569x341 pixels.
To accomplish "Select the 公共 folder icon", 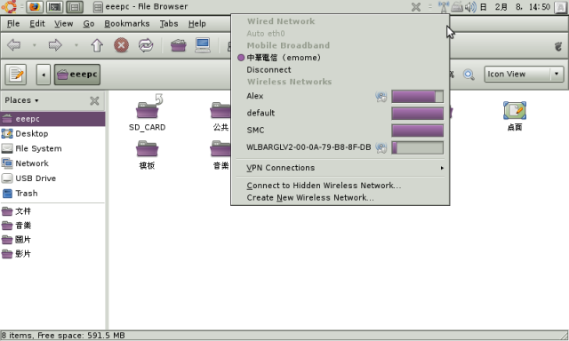I will click(x=220, y=110).
